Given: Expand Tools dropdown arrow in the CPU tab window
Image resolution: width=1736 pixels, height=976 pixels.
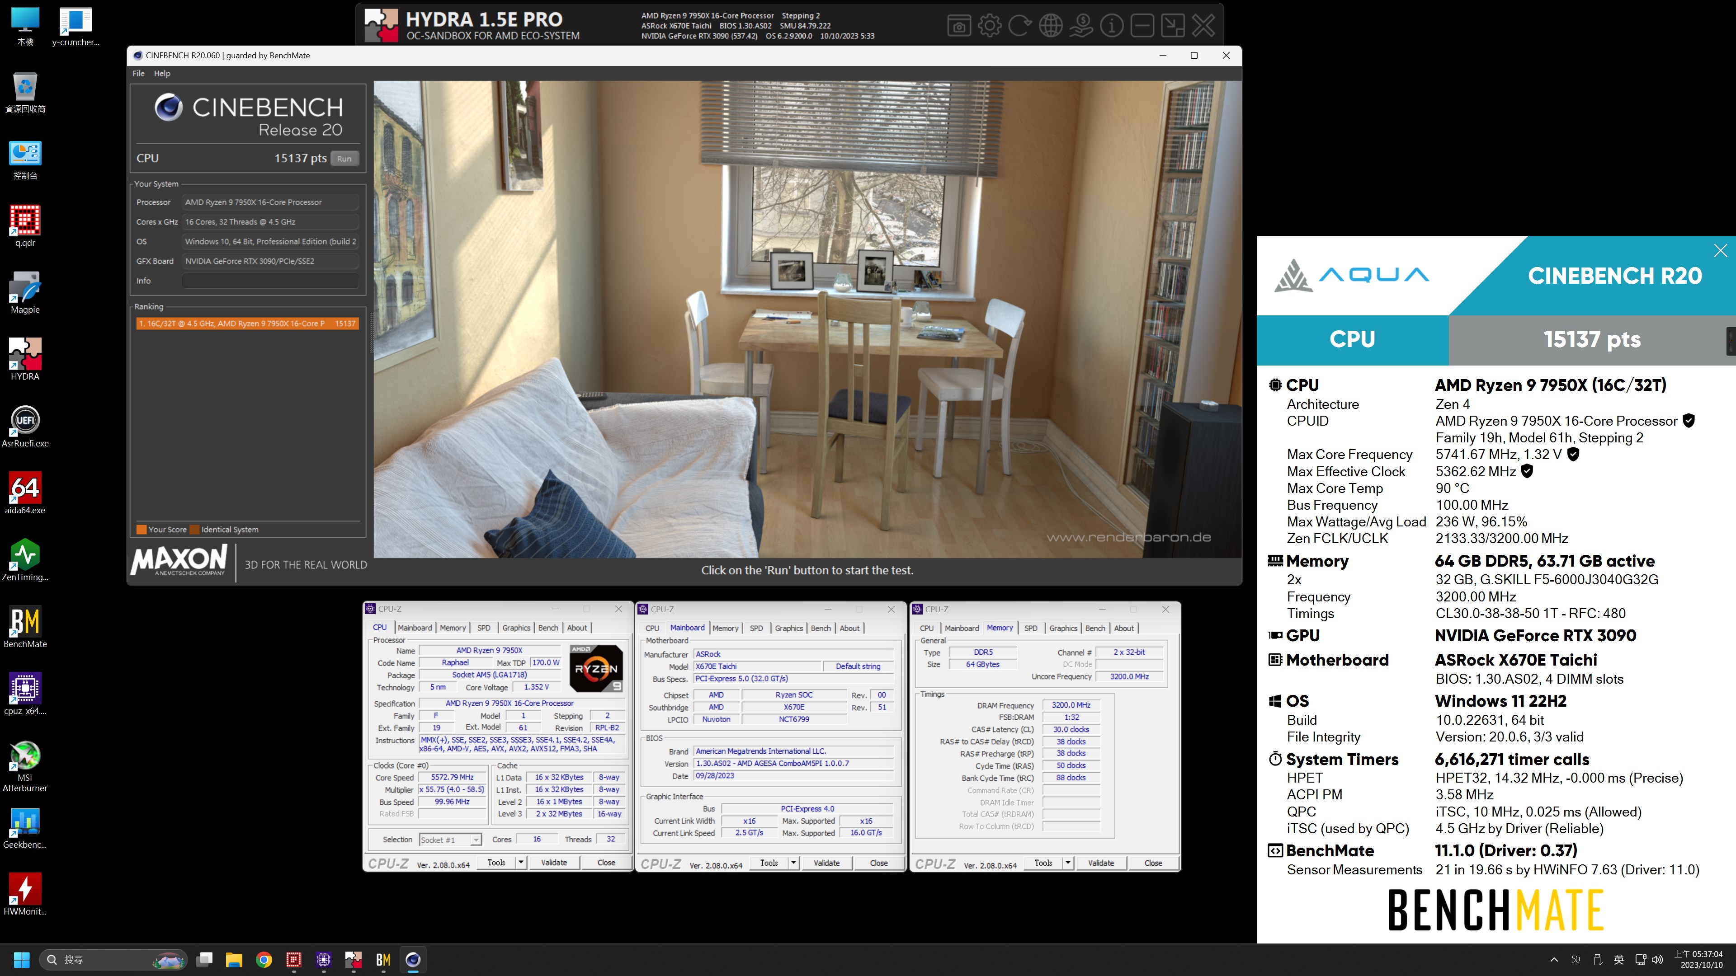Looking at the screenshot, I should coord(521,862).
